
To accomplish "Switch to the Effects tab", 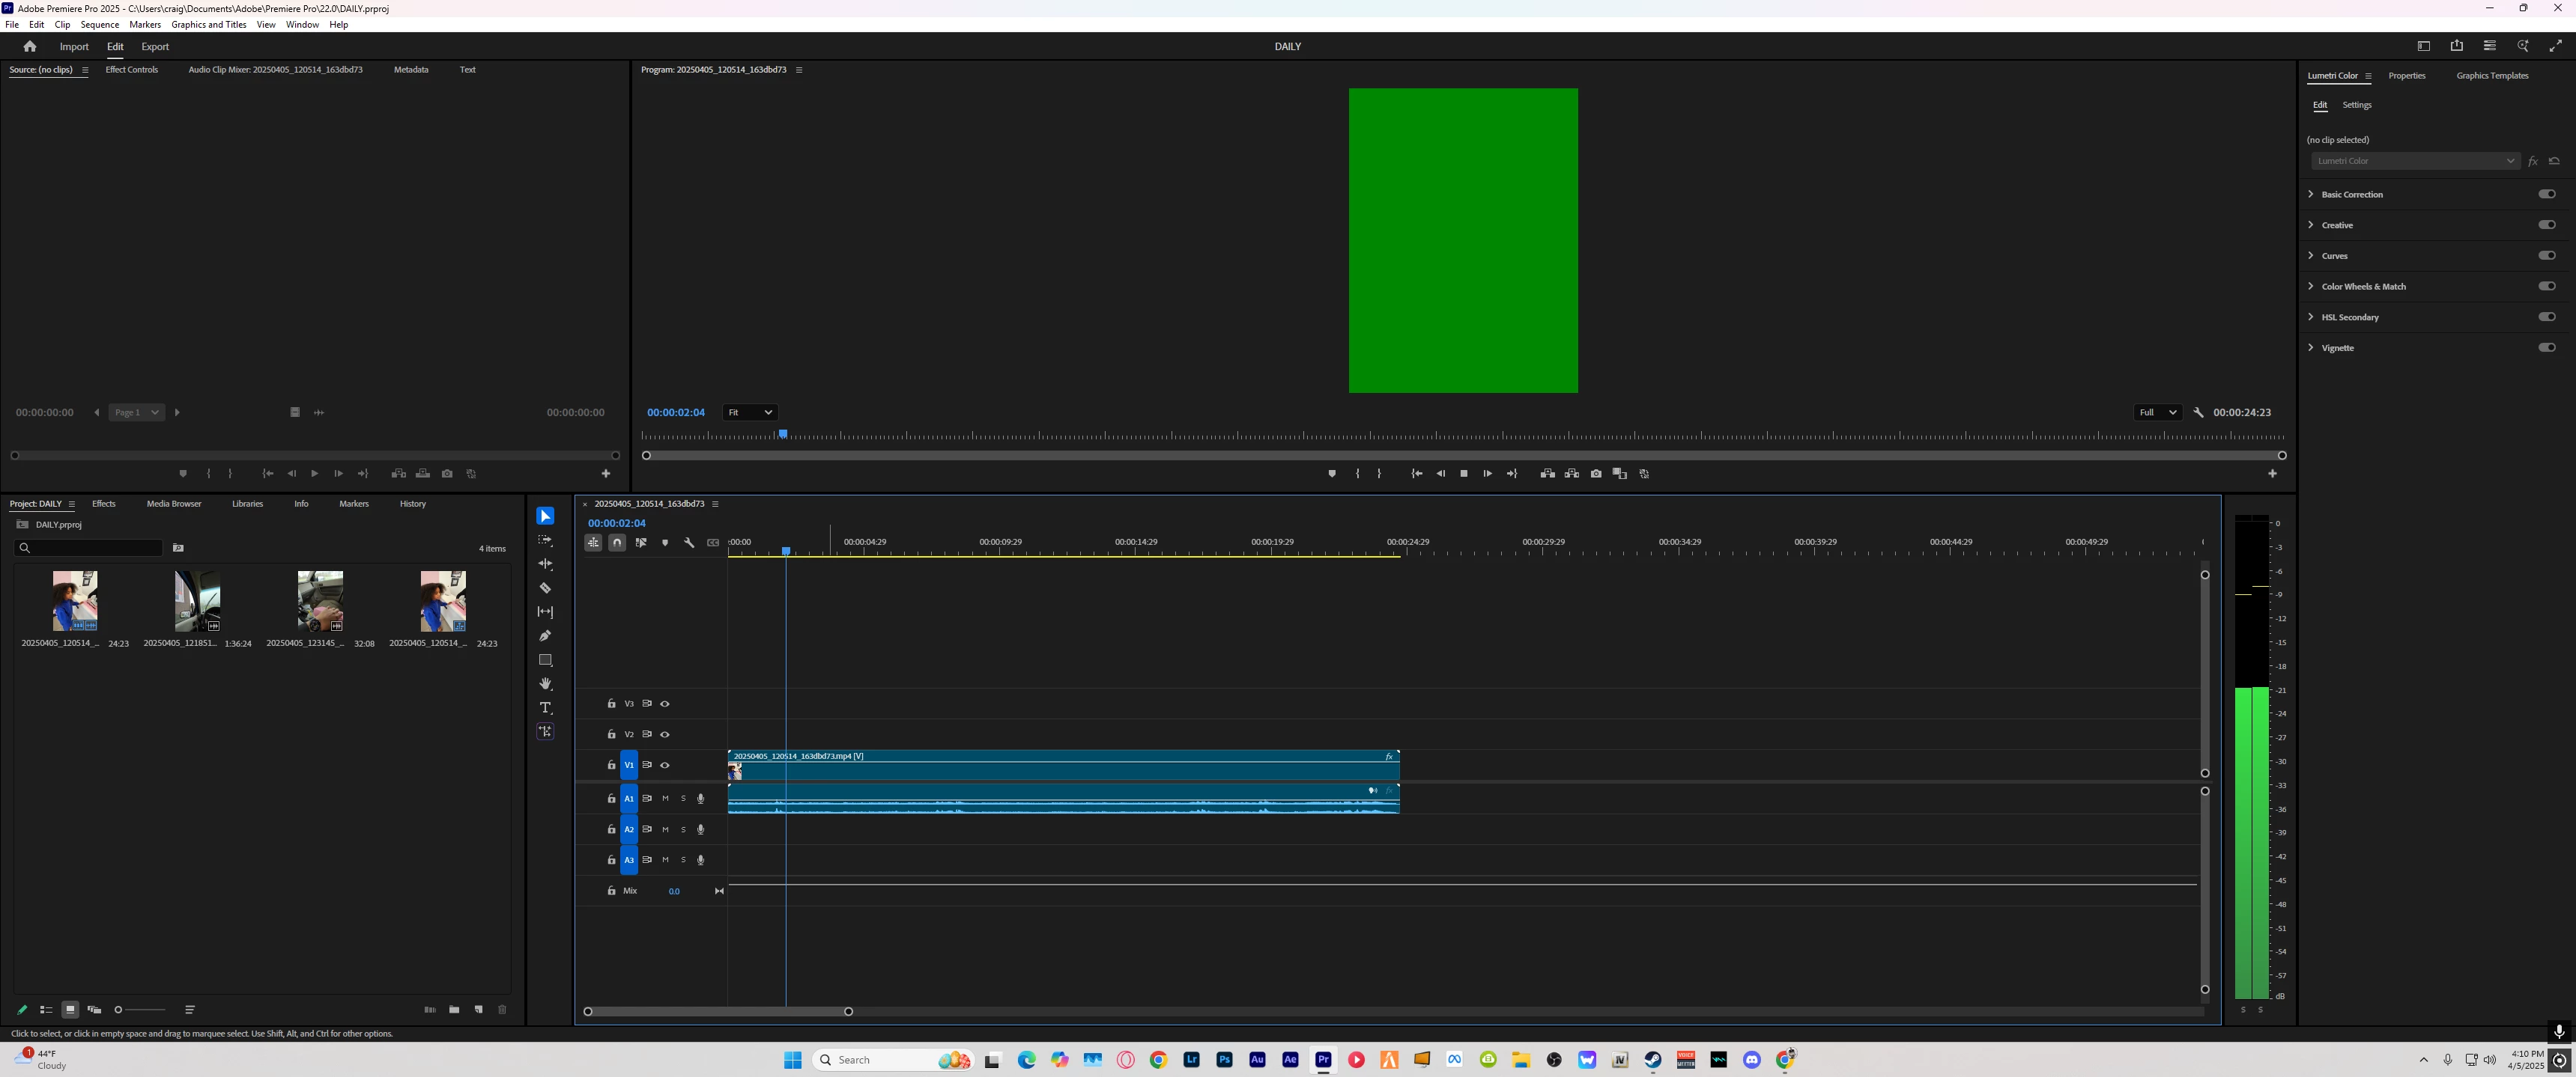I will 104,504.
